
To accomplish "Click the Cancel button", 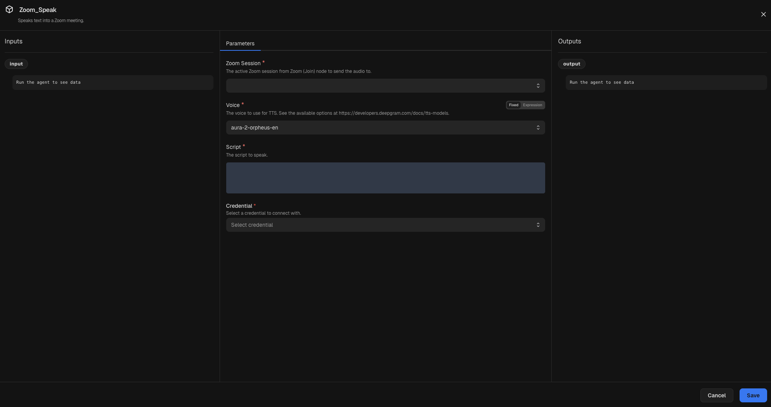I will pyautogui.click(x=716, y=395).
